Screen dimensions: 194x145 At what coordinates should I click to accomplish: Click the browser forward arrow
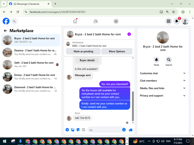[11, 12]
